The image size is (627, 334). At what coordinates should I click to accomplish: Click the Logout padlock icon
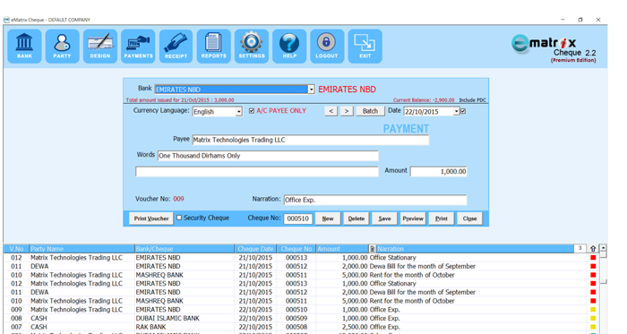327,47
